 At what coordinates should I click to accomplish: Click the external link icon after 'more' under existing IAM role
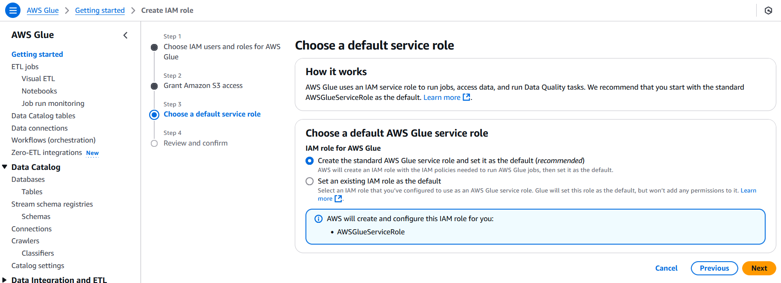(x=338, y=198)
